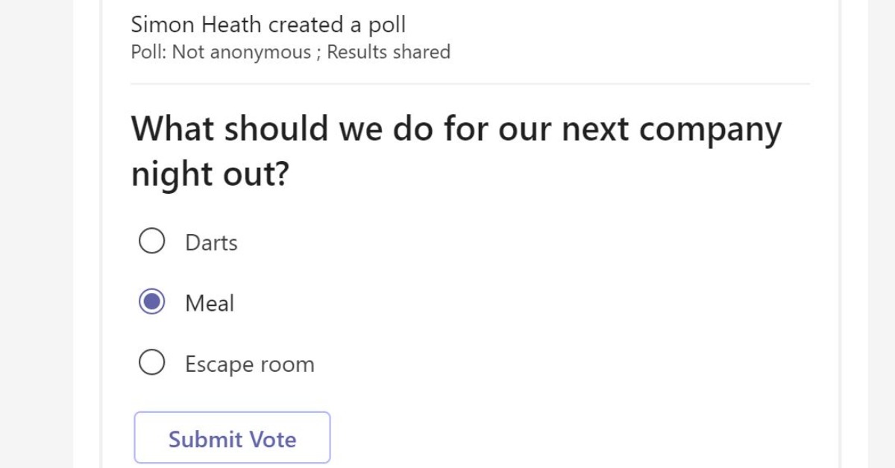This screenshot has width=895, height=468.
Task: Click the filled Meal radio circle
Action: click(x=152, y=302)
